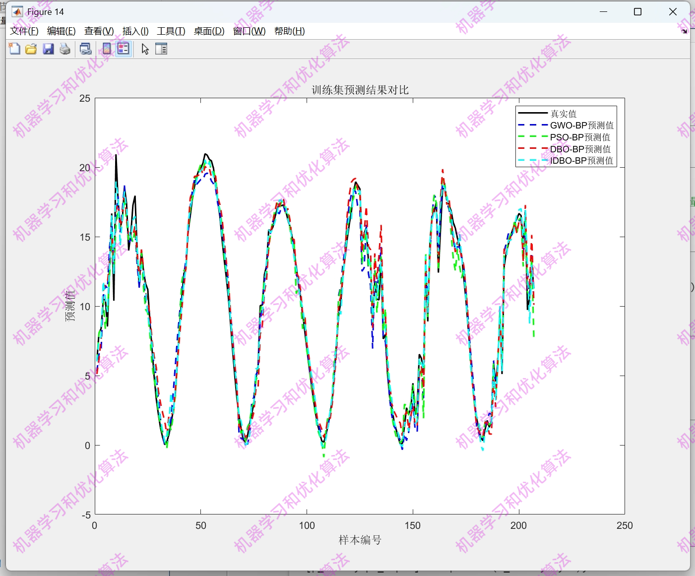The width and height of the screenshot is (695, 576).
Task: Click the x-axis tick label 200
Action: (x=518, y=525)
